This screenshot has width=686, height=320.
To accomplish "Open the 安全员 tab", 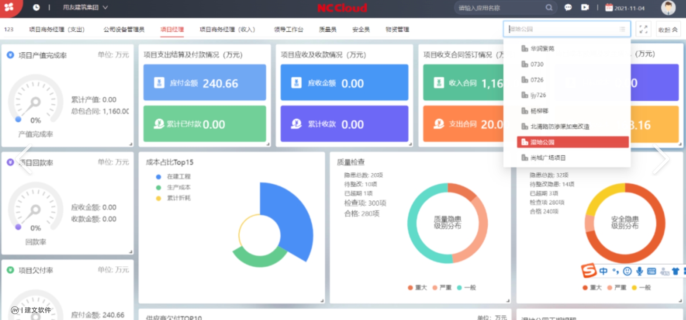I will (361, 29).
